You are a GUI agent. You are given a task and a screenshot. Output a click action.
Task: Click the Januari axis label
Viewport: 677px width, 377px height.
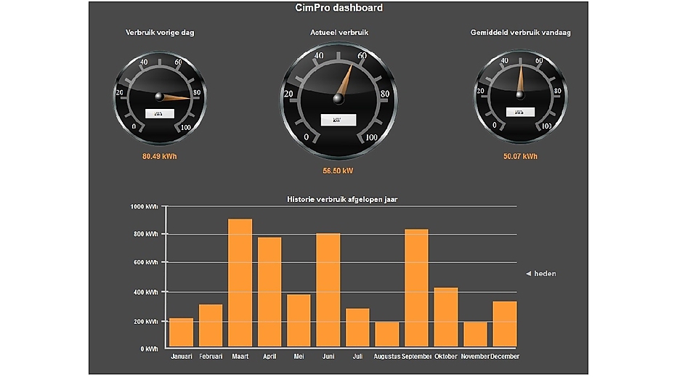[x=182, y=357]
